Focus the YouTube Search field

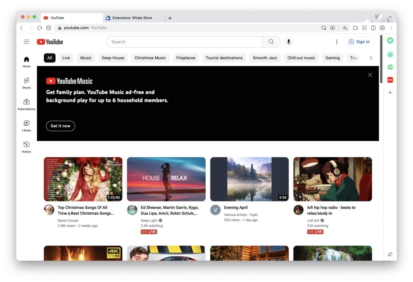pos(184,42)
